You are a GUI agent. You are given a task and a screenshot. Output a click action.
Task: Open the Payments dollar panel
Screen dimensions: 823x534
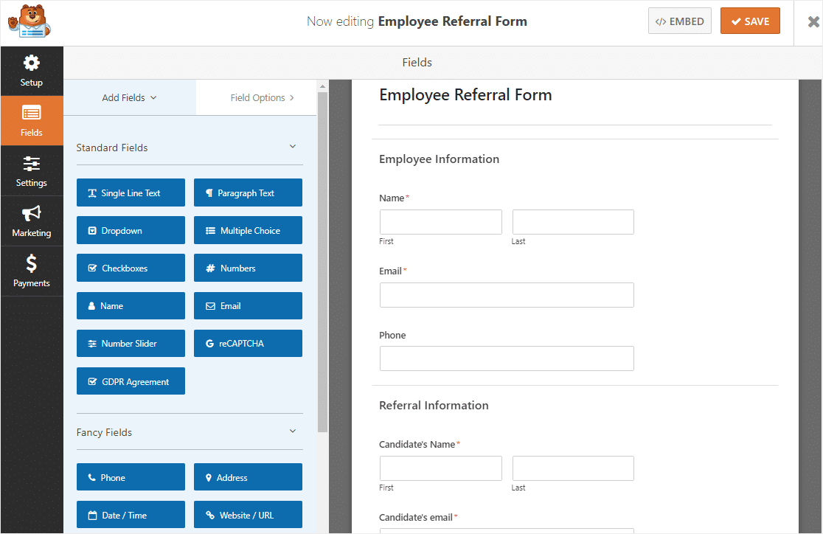click(x=32, y=271)
